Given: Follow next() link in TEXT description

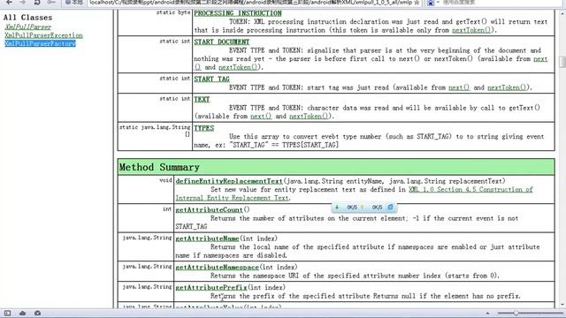Looking at the screenshot, I should [x=261, y=117].
